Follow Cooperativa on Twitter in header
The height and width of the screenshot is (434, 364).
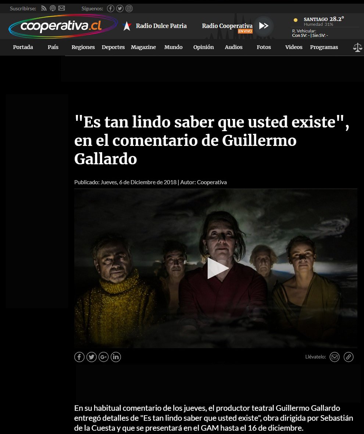(x=120, y=8)
